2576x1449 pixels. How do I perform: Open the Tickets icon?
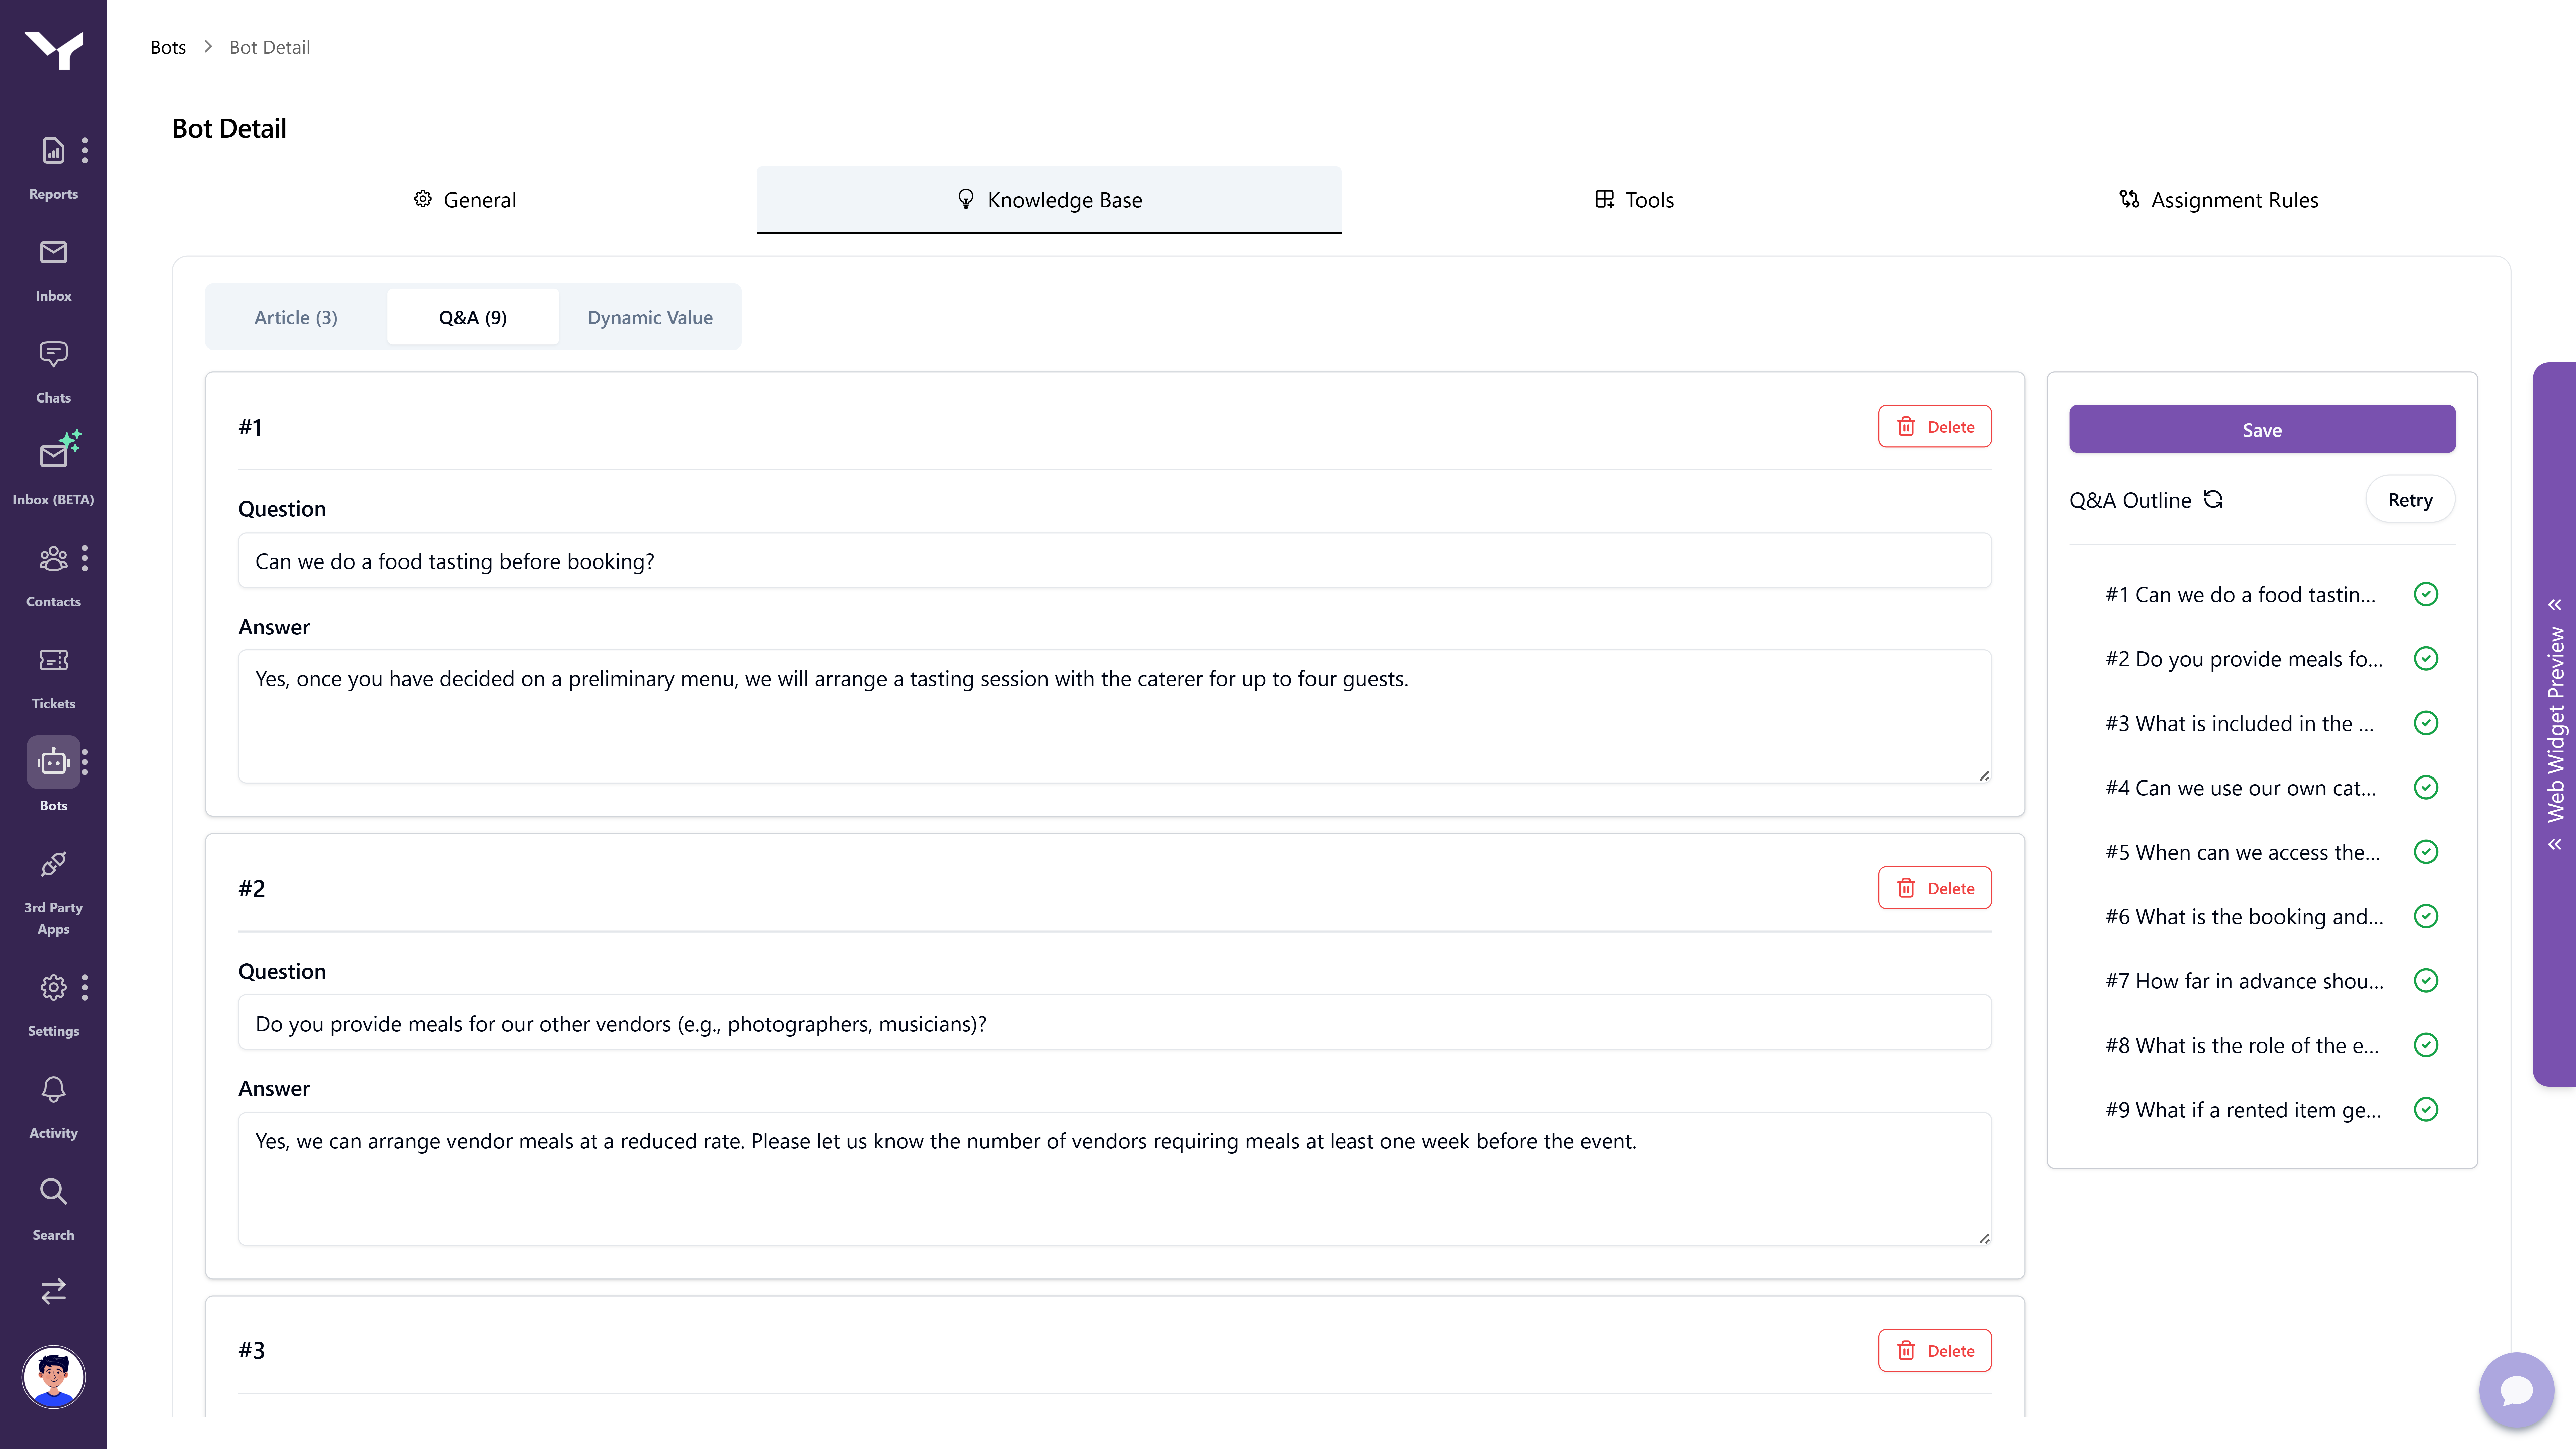[x=53, y=660]
